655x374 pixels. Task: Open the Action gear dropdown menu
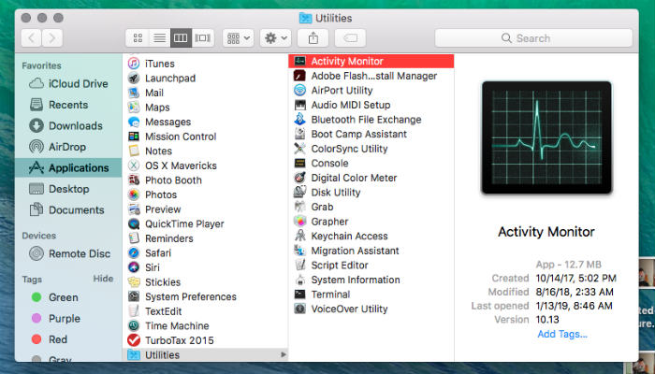click(x=274, y=38)
